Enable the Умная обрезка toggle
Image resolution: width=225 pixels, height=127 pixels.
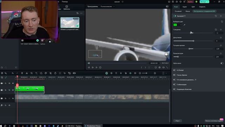175,75
